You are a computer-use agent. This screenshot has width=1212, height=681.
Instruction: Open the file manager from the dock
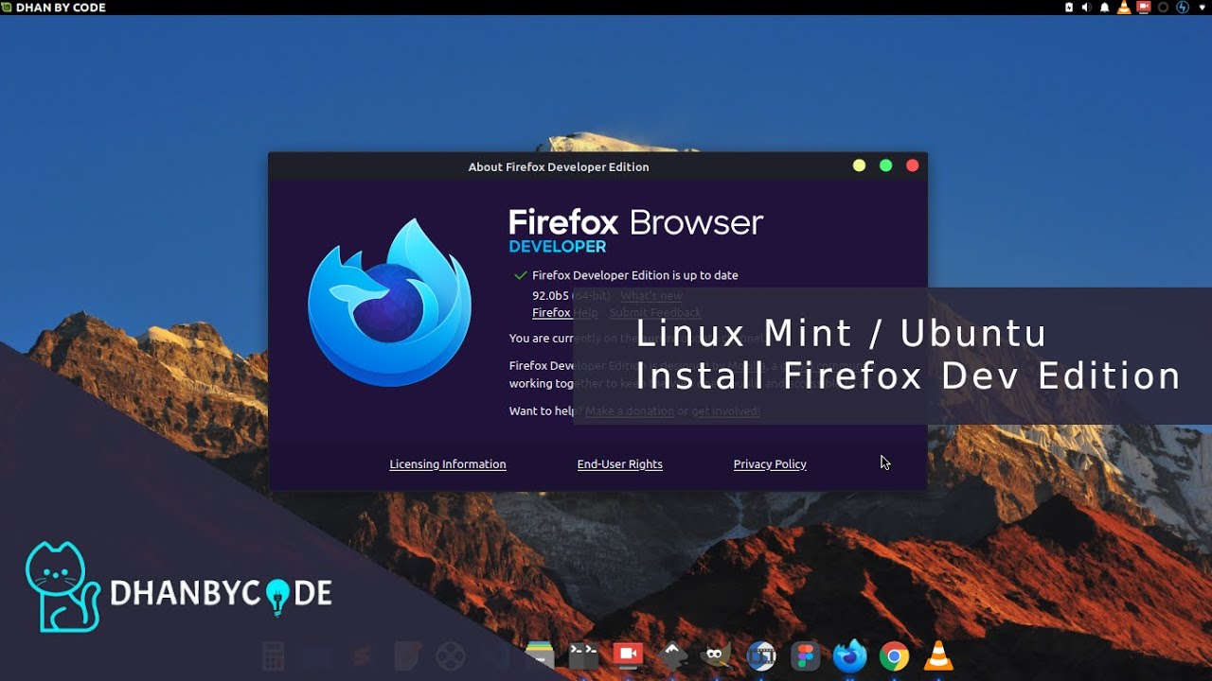539,655
